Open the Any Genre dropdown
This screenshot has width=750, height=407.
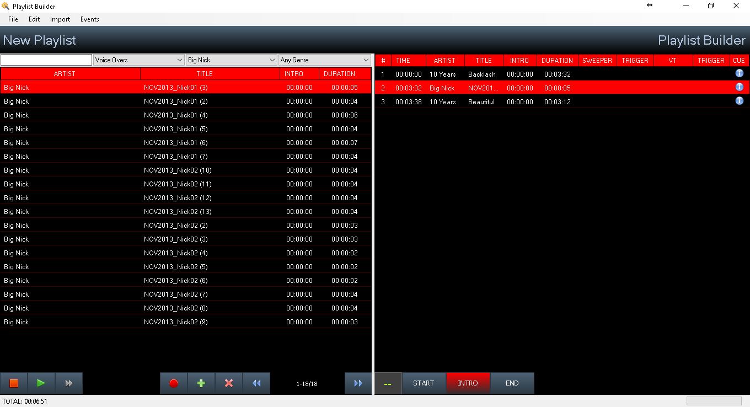pos(325,60)
